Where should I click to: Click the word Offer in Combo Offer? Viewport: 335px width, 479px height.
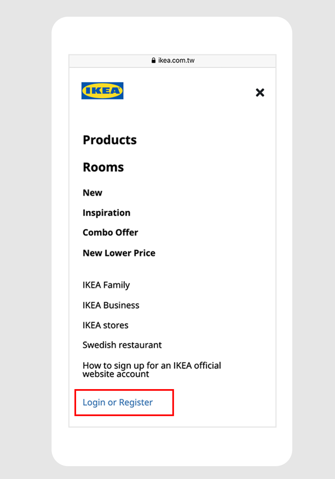[x=126, y=232]
